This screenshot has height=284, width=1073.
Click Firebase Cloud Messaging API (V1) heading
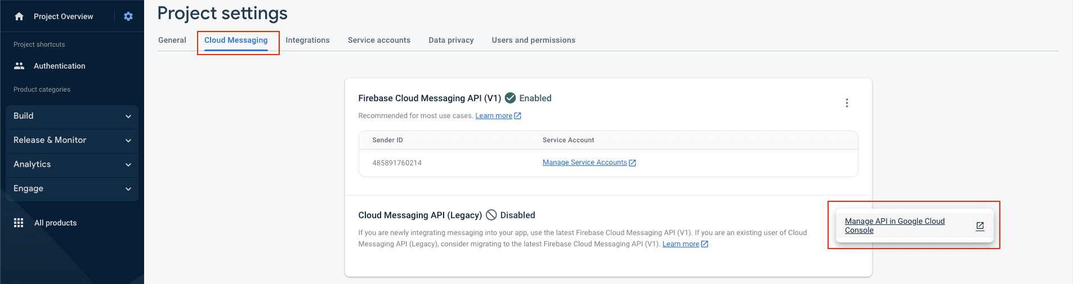click(430, 98)
